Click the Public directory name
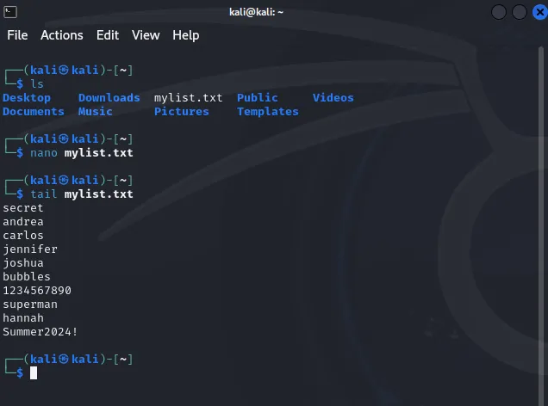The height and width of the screenshot is (406, 548). pyautogui.click(x=258, y=98)
